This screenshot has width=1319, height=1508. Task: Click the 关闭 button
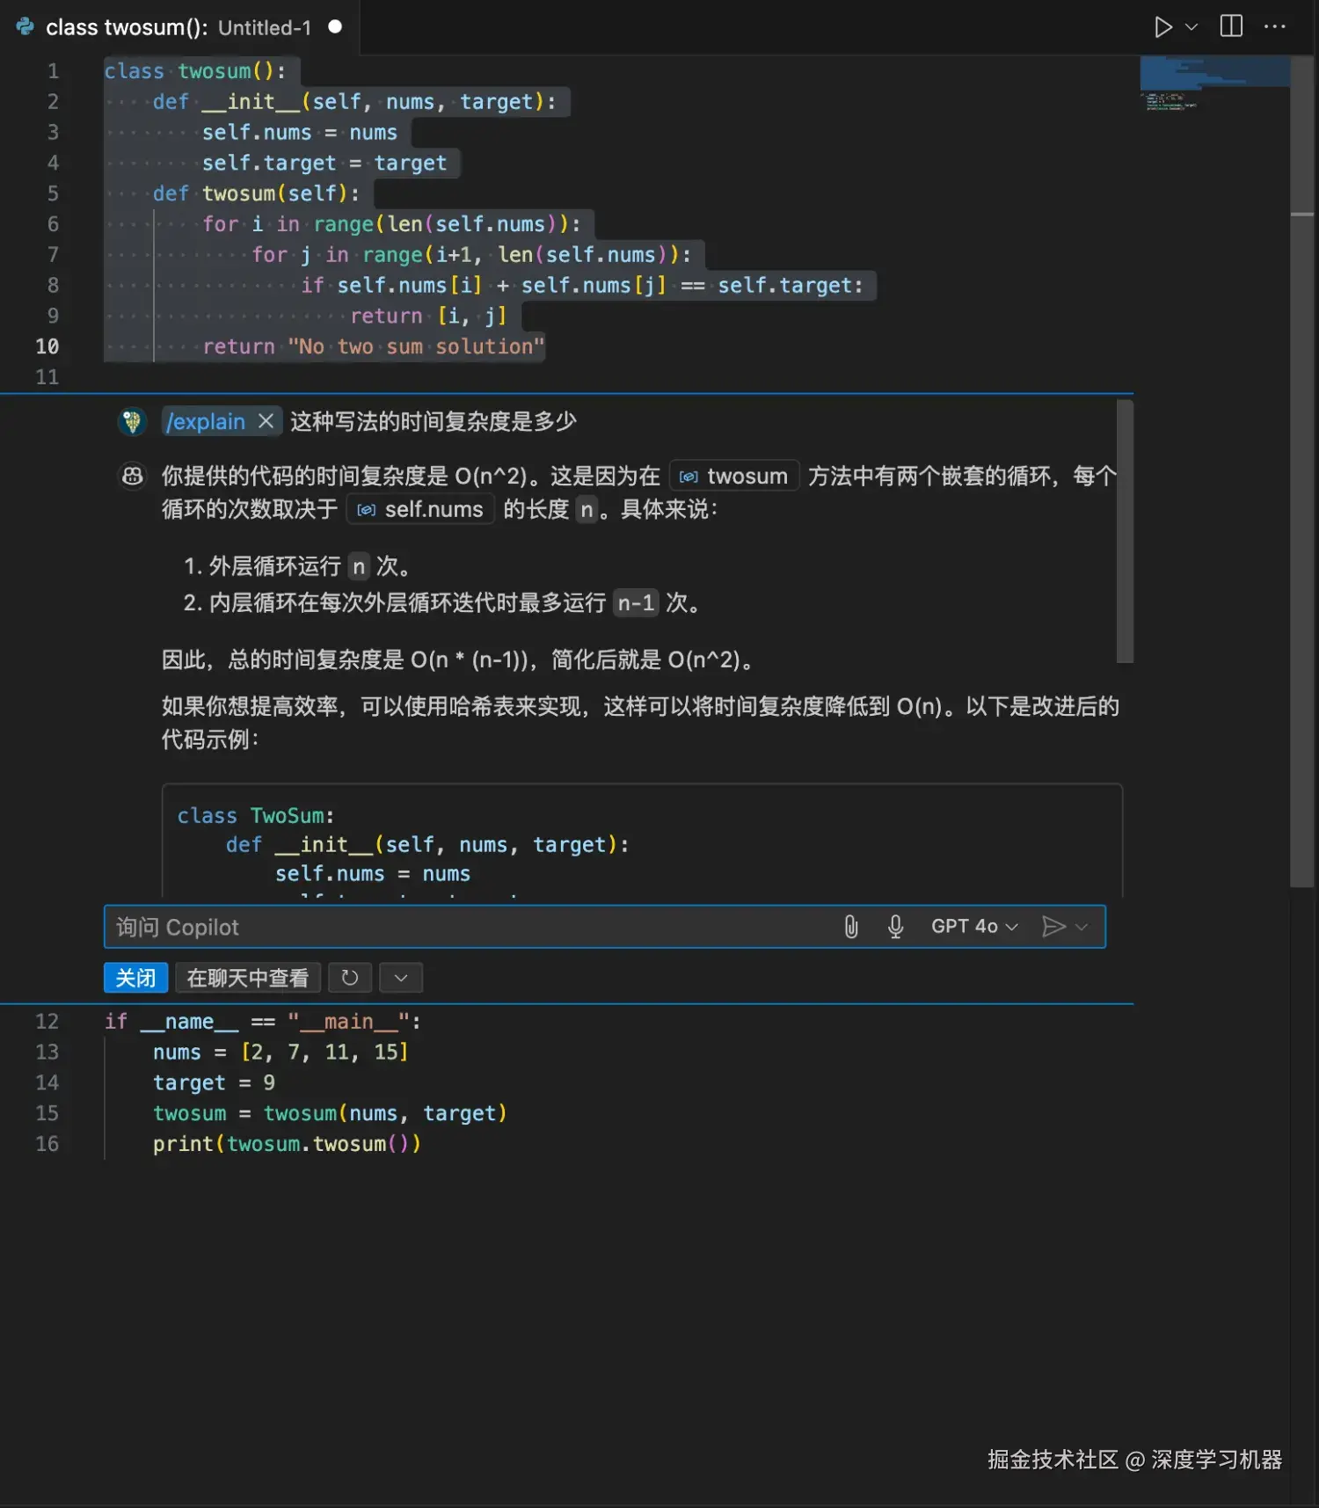coord(135,978)
